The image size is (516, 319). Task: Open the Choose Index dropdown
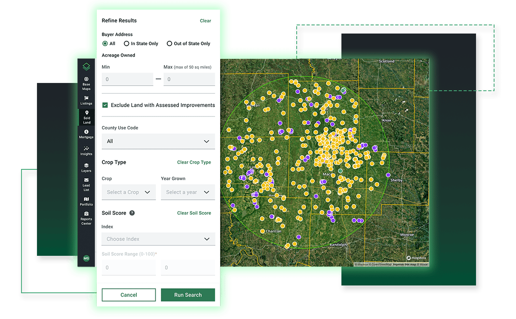pos(158,239)
